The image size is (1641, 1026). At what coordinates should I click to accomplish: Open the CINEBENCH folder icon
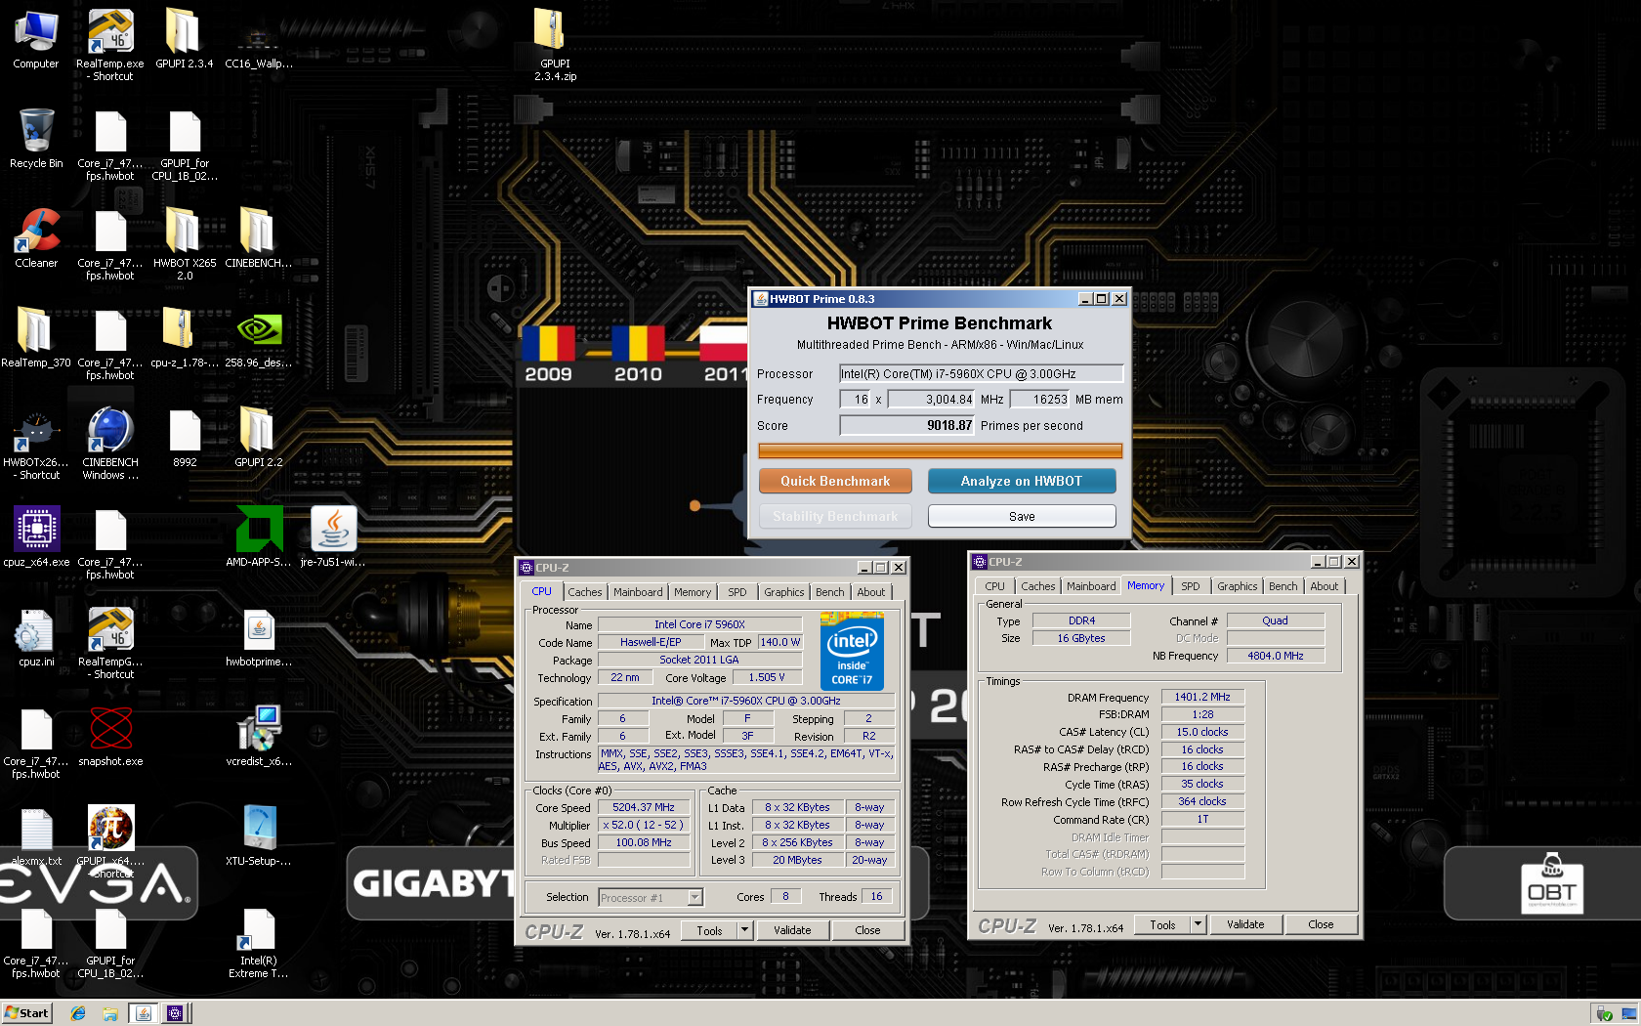coord(258,238)
